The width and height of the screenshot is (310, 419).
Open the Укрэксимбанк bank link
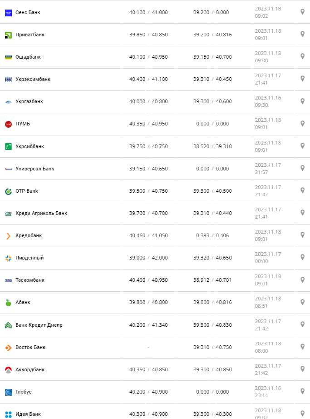click(33, 80)
